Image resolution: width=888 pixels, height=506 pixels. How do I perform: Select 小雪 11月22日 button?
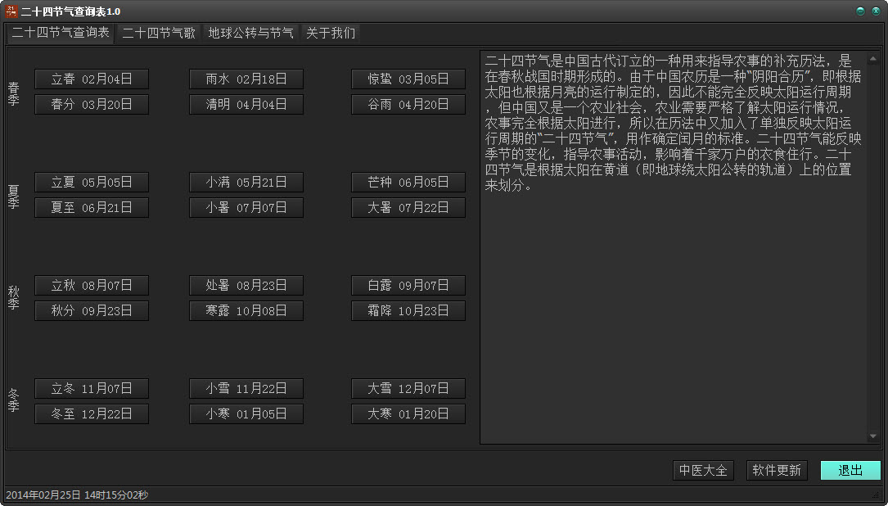coord(246,389)
